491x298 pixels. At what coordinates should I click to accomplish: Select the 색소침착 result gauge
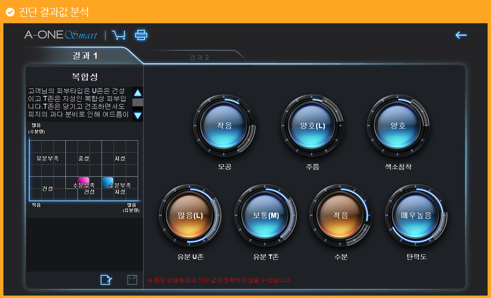tap(398, 126)
